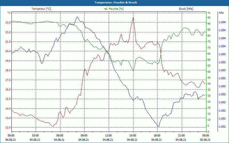The image size is (229, 143).
Task: Click the '90' humidity axis value
Action: tap(209, 24)
